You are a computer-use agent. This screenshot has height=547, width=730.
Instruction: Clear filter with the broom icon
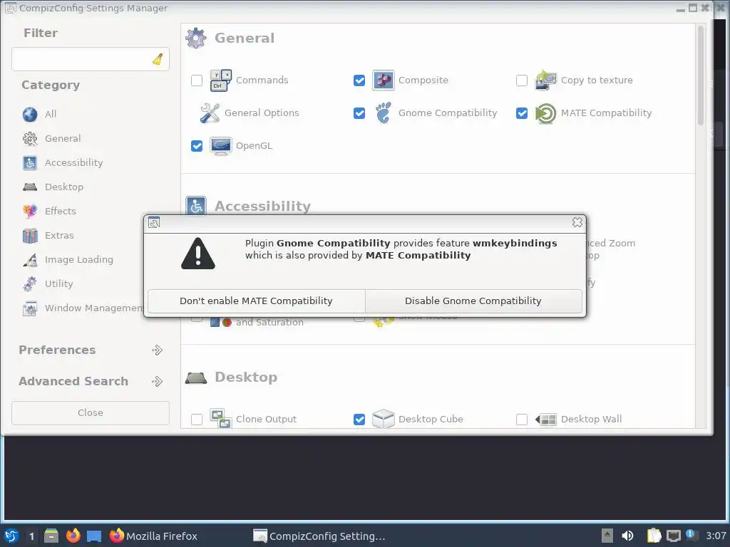[158, 59]
